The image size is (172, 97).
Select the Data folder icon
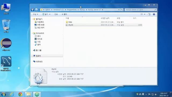(67, 22)
